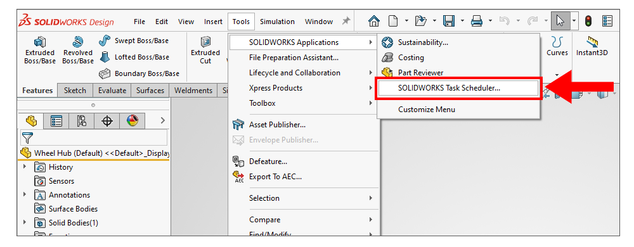
Task: Choose File Preparation Assistant
Action: 304,58
